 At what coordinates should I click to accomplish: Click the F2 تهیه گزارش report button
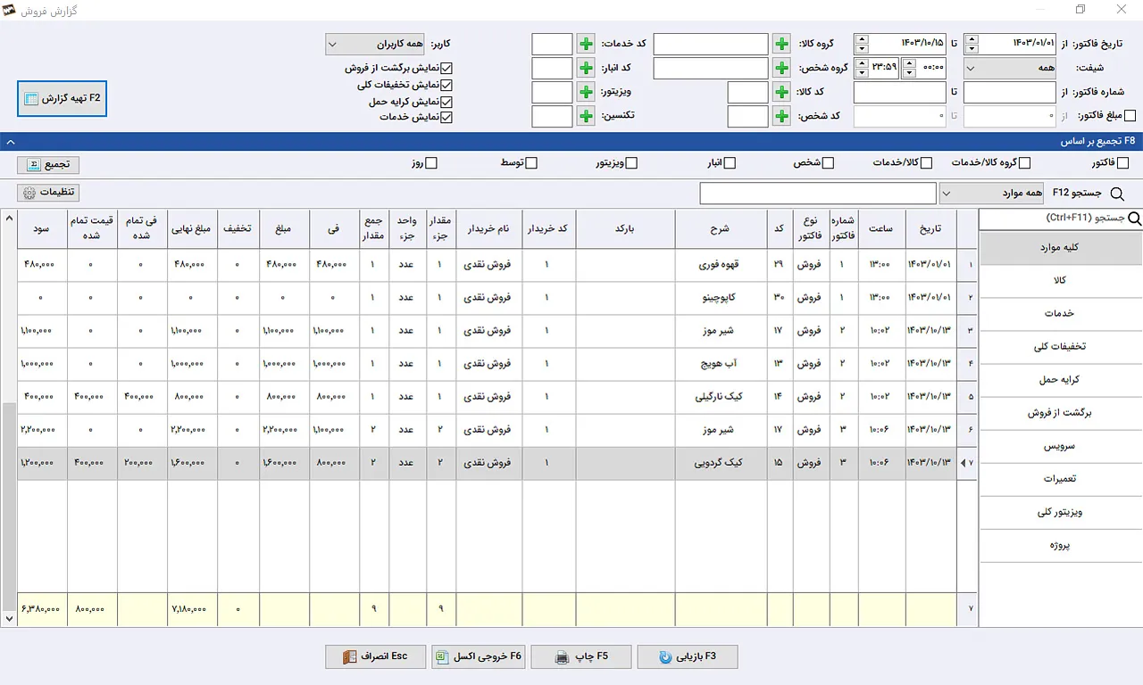63,98
